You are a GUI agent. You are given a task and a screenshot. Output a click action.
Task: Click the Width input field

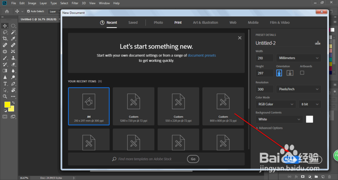click(265, 58)
